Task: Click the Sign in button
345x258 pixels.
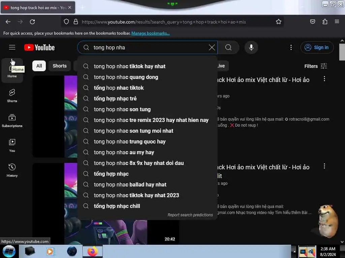Action: (x=317, y=47)
